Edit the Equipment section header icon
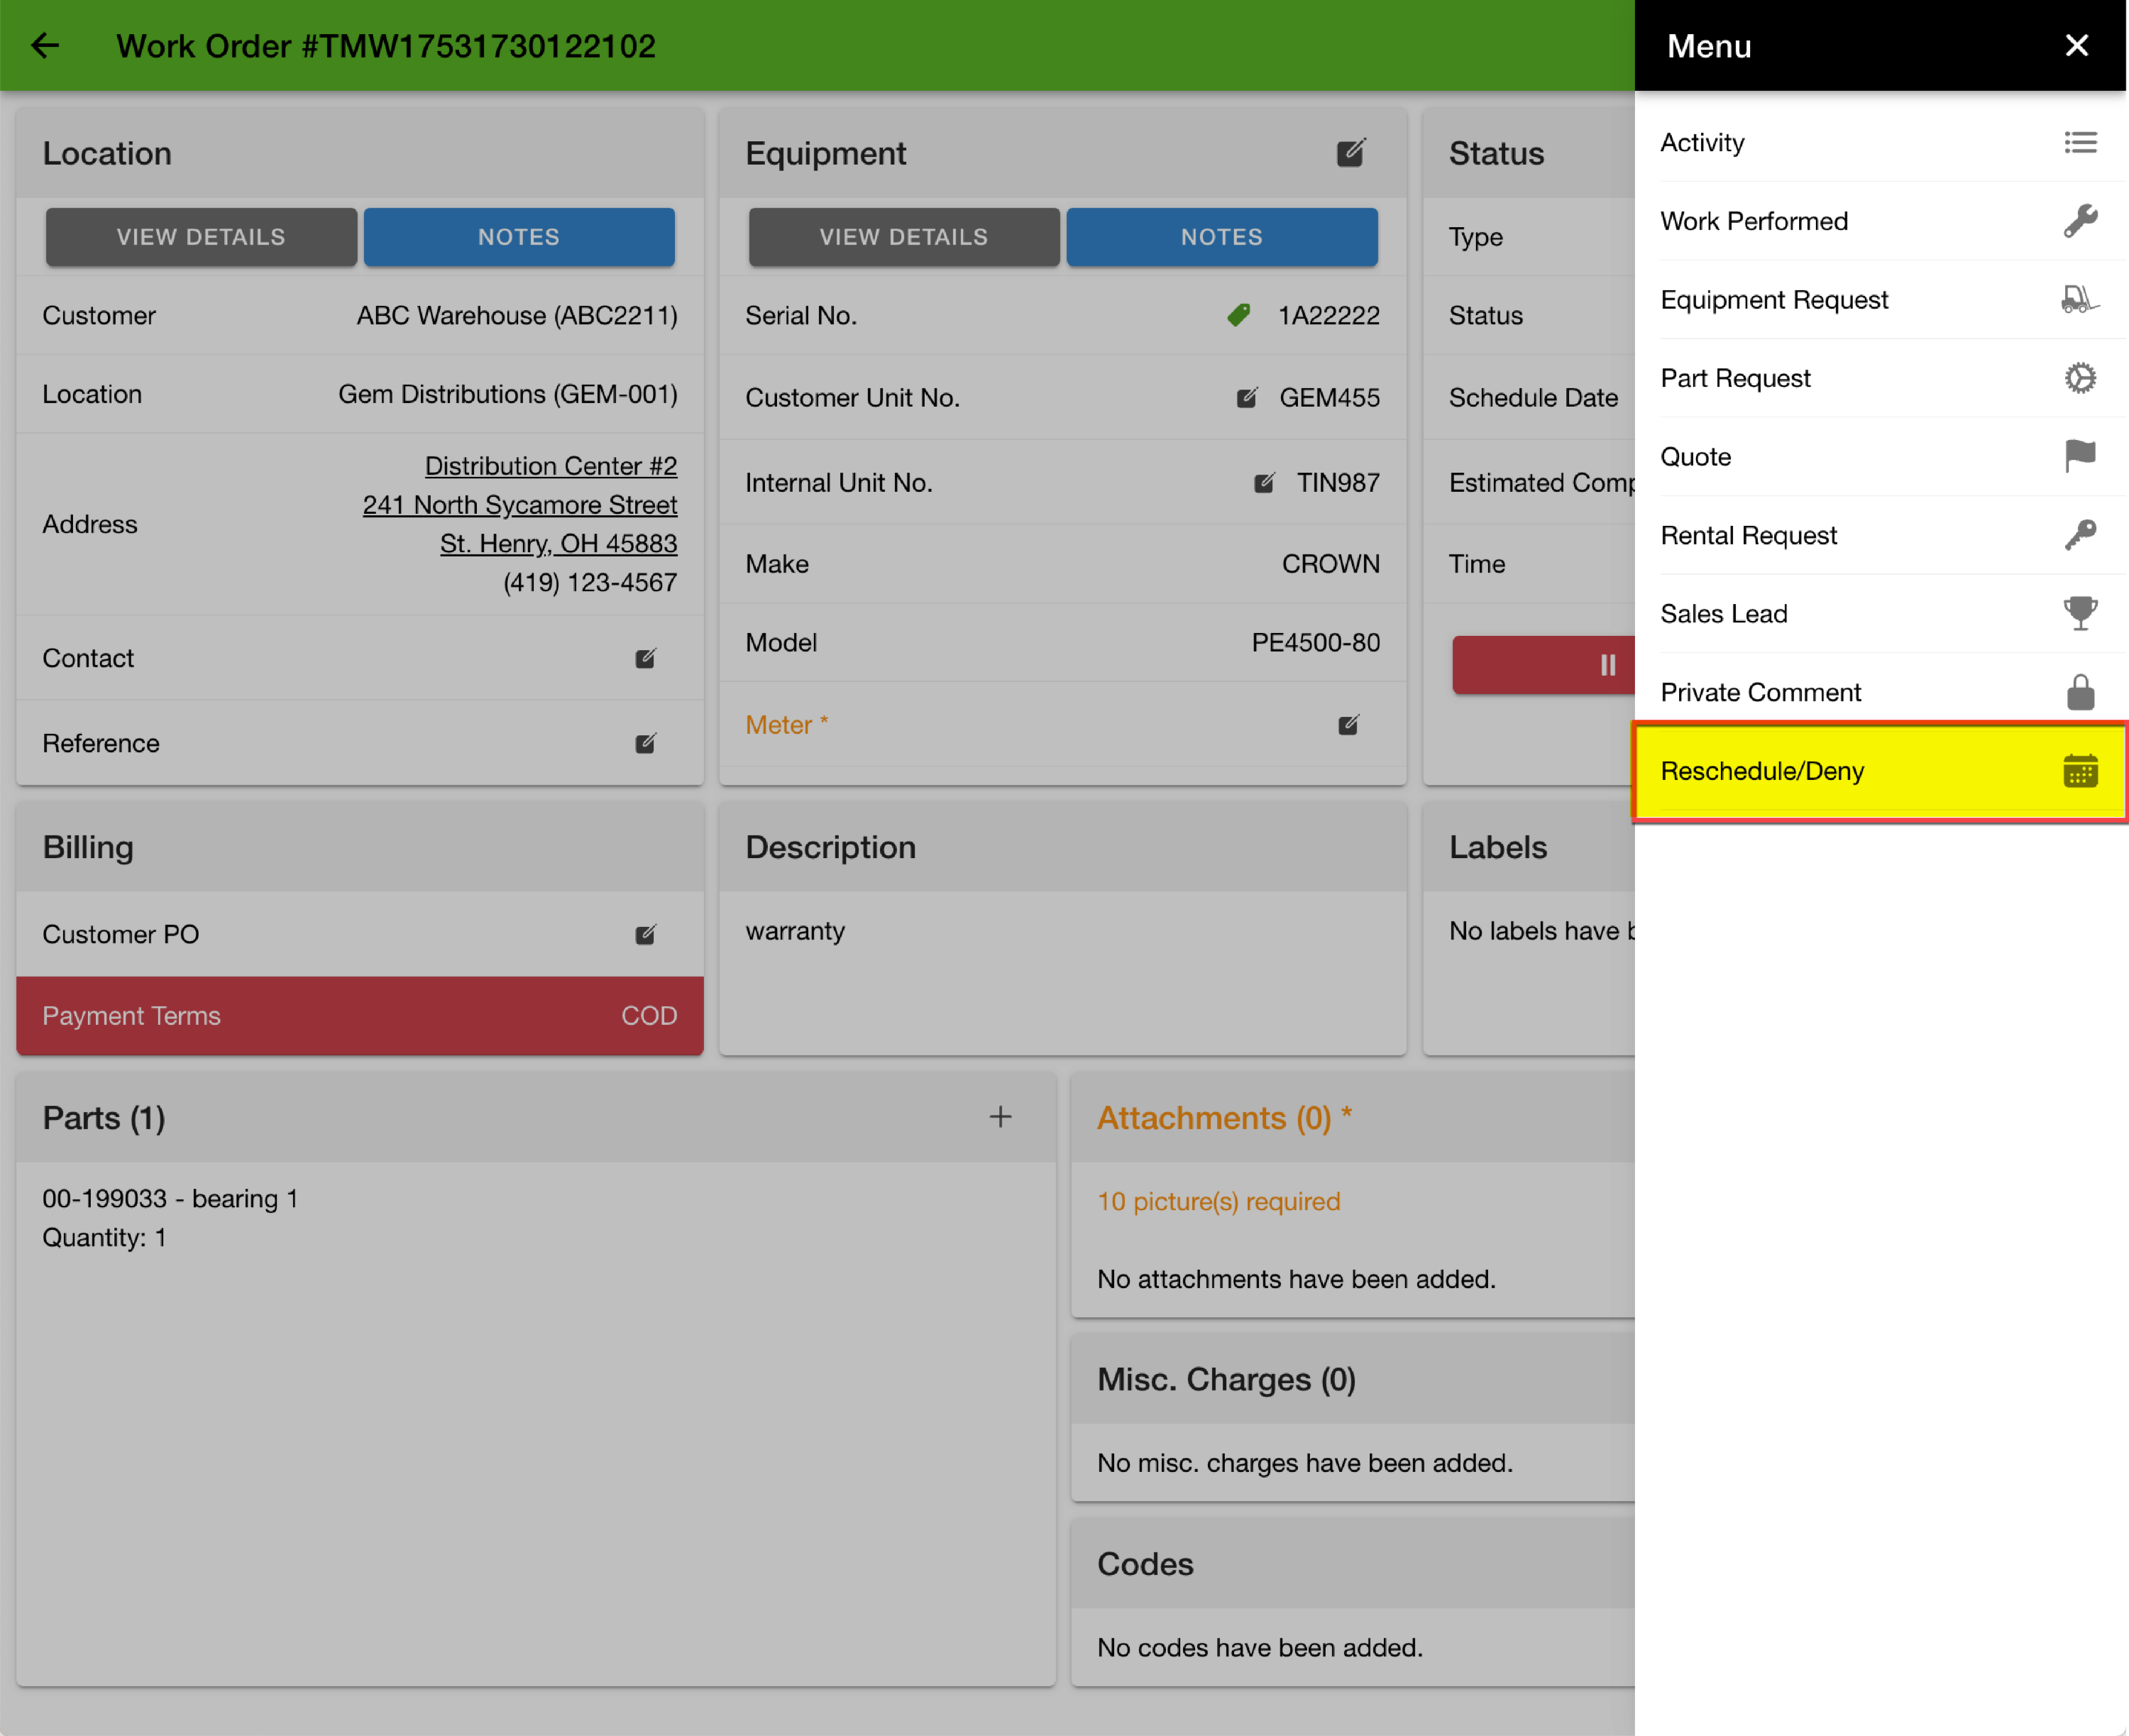2129x1736 pixels. tap(1350, 153)
